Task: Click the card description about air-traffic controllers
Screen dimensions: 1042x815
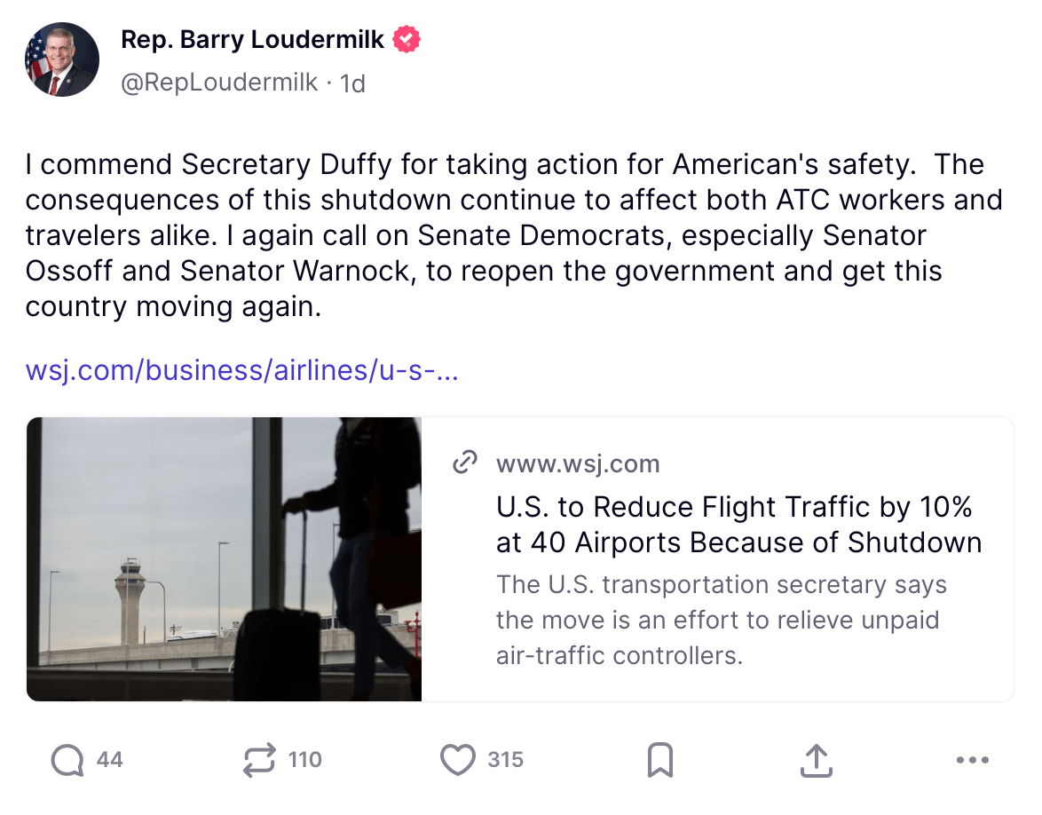Action: [721, 621]
